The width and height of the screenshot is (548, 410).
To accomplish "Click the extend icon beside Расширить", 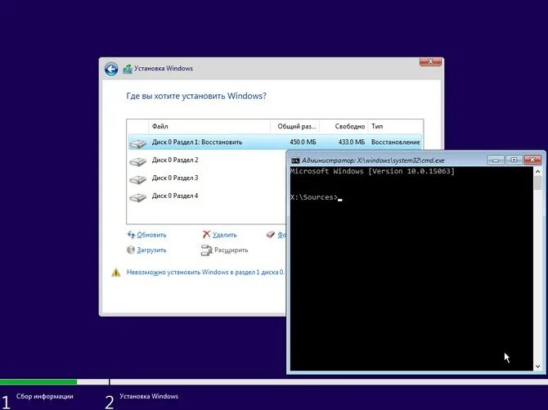I will 207,250.
